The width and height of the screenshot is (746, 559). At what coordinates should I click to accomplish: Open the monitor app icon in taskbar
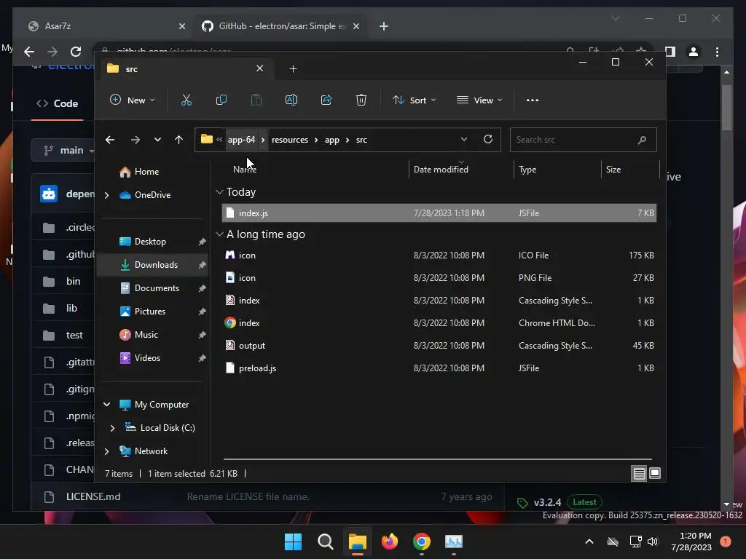coord(454,542)
